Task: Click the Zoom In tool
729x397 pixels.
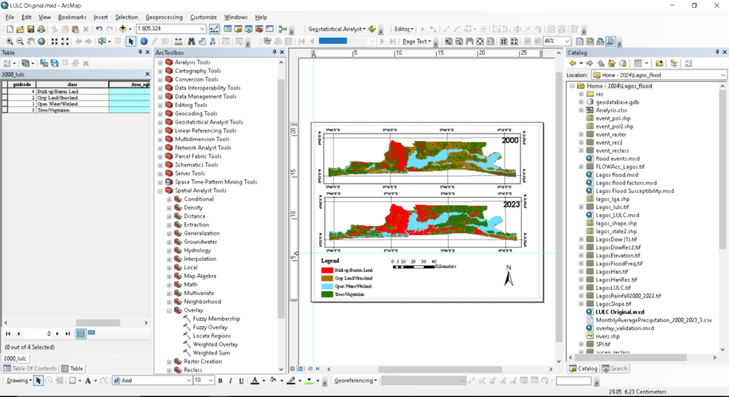Action: 10,41
